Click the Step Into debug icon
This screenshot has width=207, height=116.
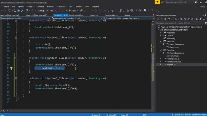pyautogui.click(x=109, y=11)
